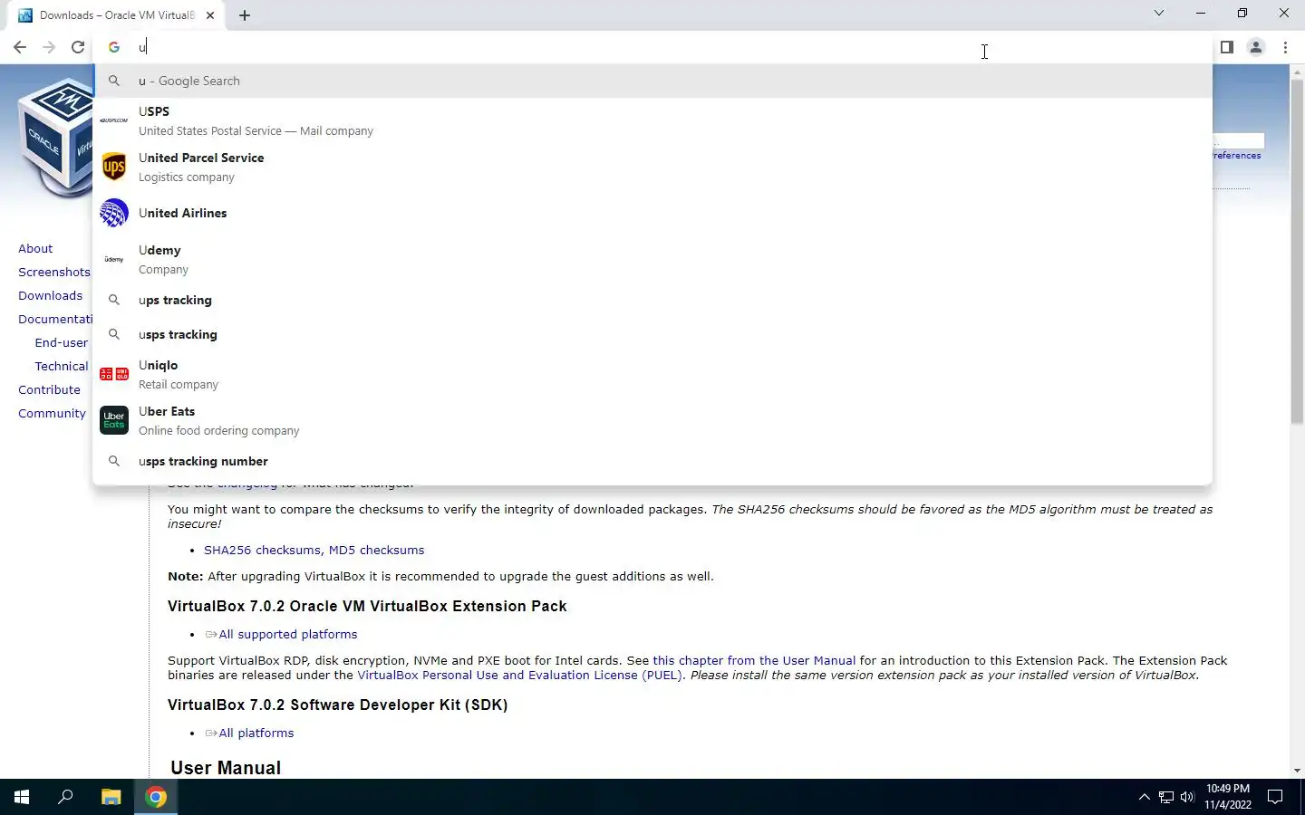Open a new tab with plus button

pyautogui.click(x=245, y=15)
